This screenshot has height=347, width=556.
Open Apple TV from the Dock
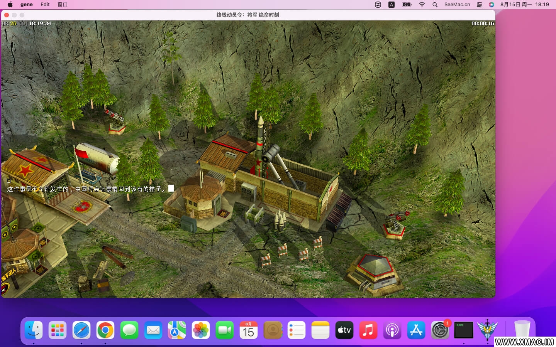point(344,330)
